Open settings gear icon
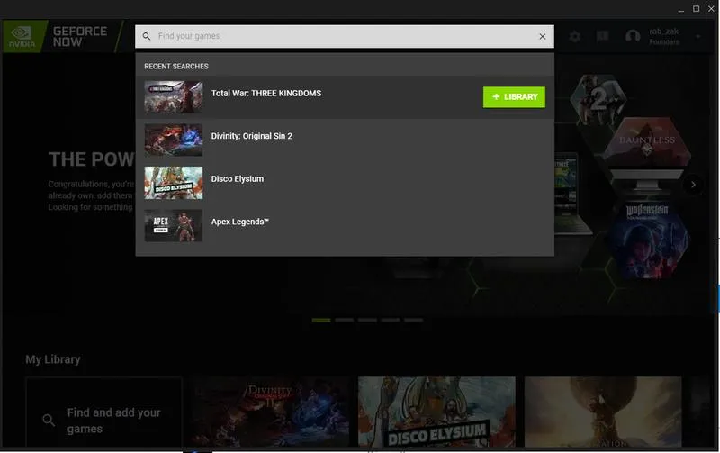Viewport: 720px width, 453px height. [x=575, y=36]
